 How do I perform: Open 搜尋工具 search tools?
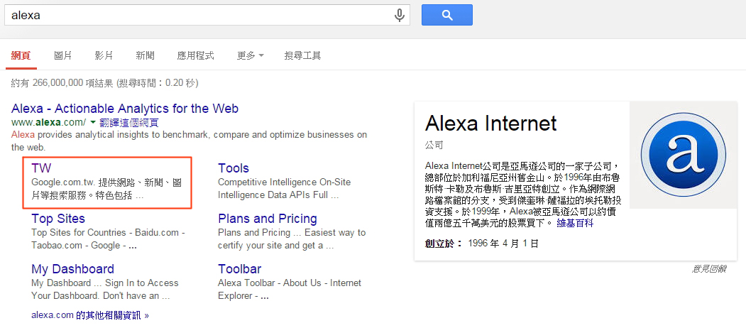(x=302, y=55)
